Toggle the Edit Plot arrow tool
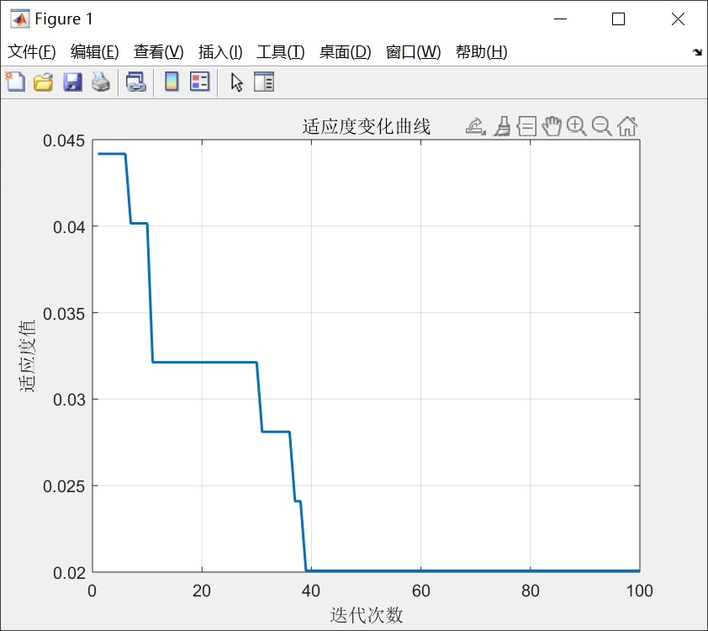 tap(236, 82)
